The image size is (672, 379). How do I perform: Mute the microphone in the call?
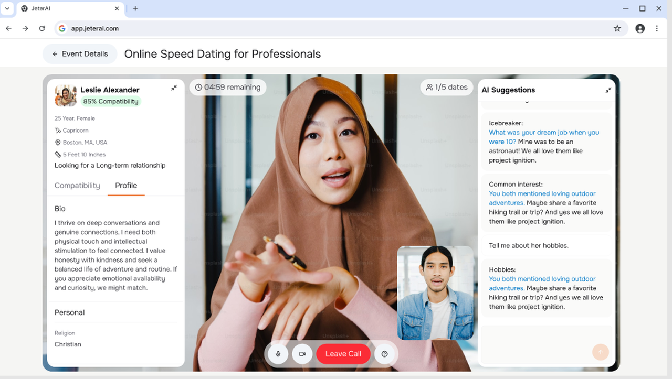click(278, 354)
